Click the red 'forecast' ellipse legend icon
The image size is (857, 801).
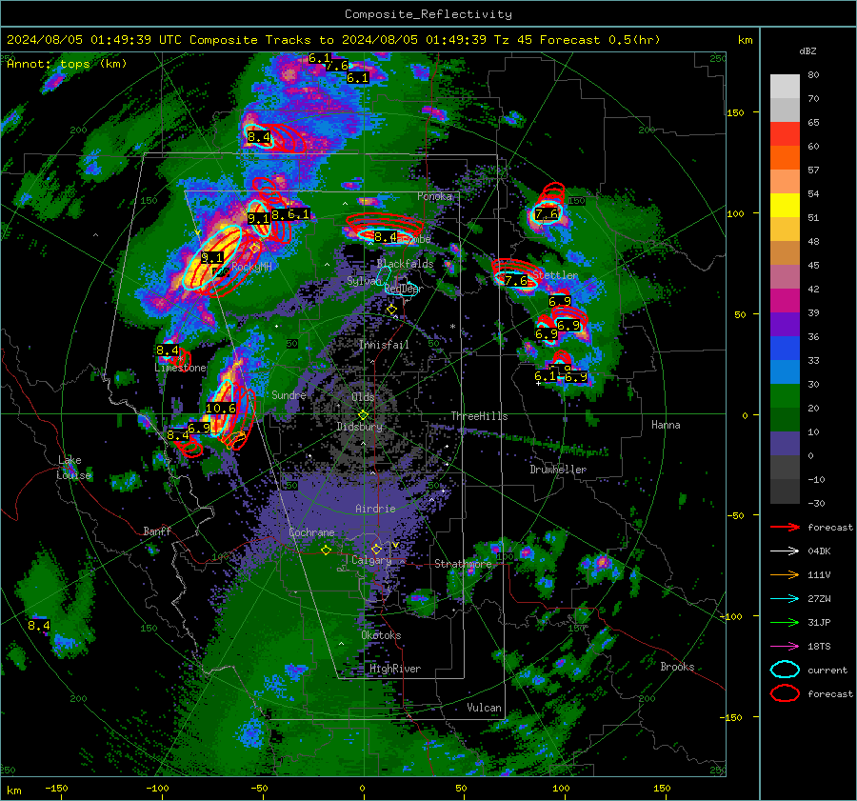pos(785,693)
